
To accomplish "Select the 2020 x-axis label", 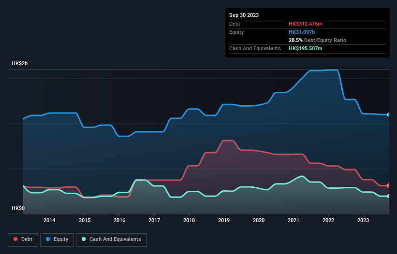I will 259,220.
